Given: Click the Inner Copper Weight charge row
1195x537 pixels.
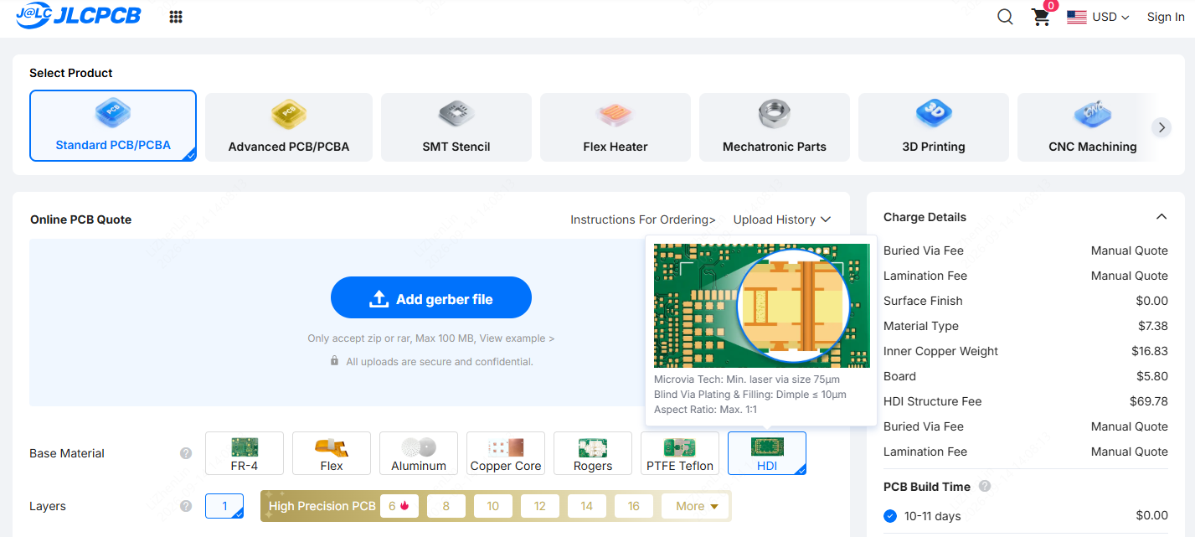Looking at the screenshot, I should click(x=1026, y=351).
